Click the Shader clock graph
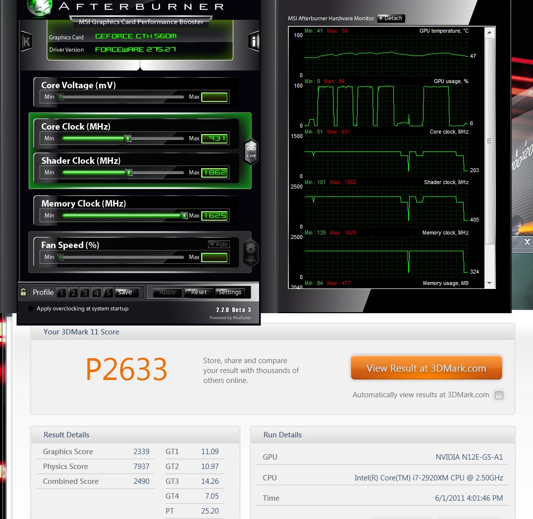 point(386,207)
